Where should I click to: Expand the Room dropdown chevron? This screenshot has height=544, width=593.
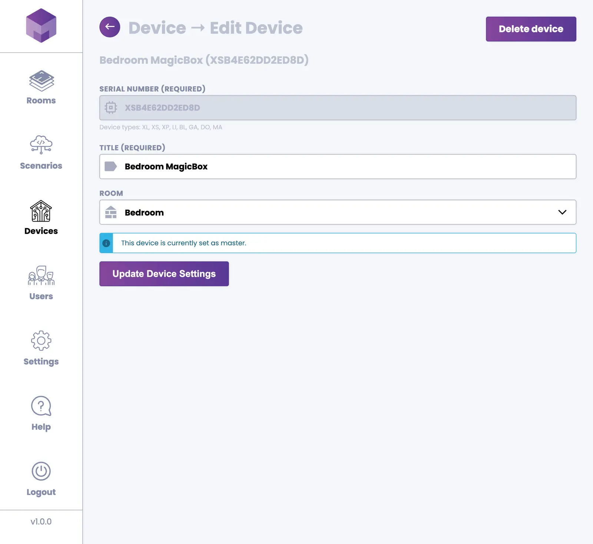(562, 212)
